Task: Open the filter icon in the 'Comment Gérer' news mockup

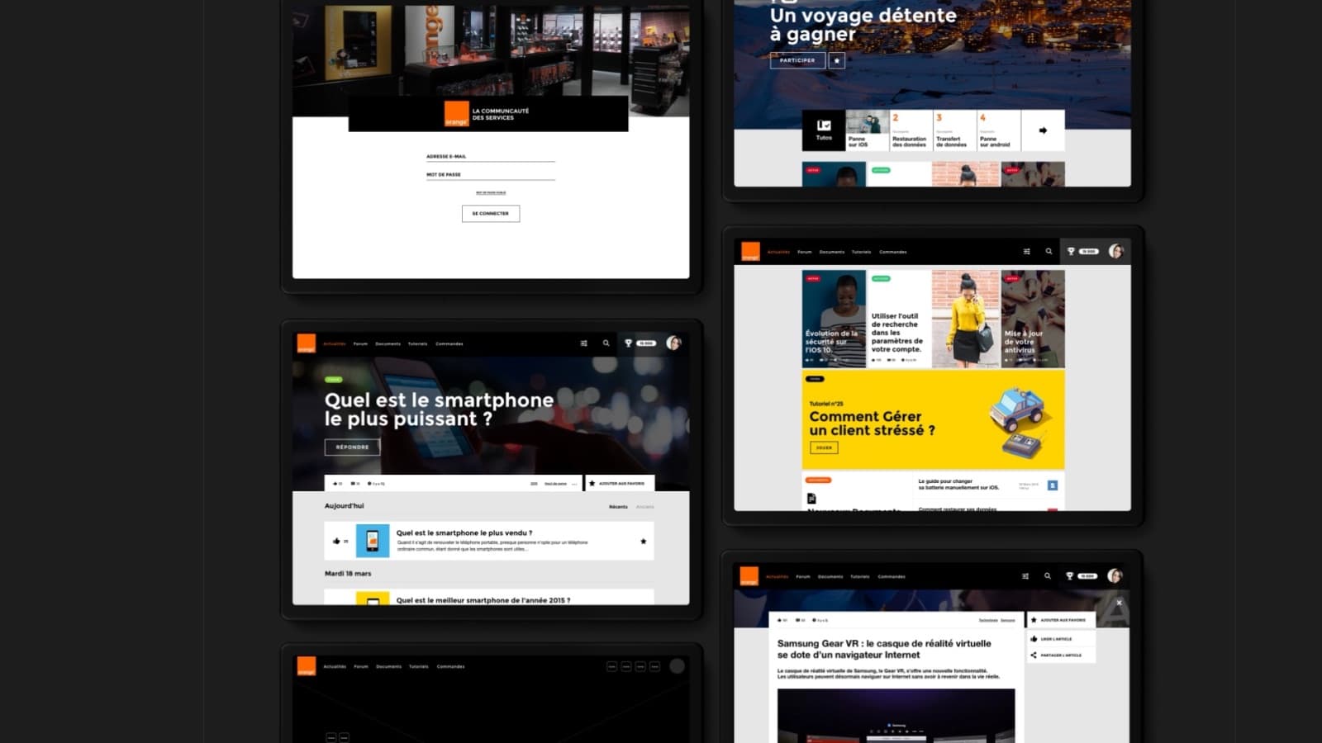Action: [1026, 252]
